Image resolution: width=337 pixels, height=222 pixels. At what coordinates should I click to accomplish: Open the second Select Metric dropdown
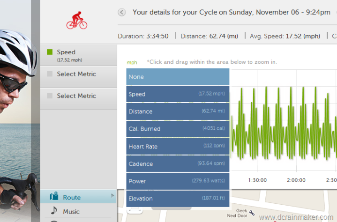[x=78, y=99]
